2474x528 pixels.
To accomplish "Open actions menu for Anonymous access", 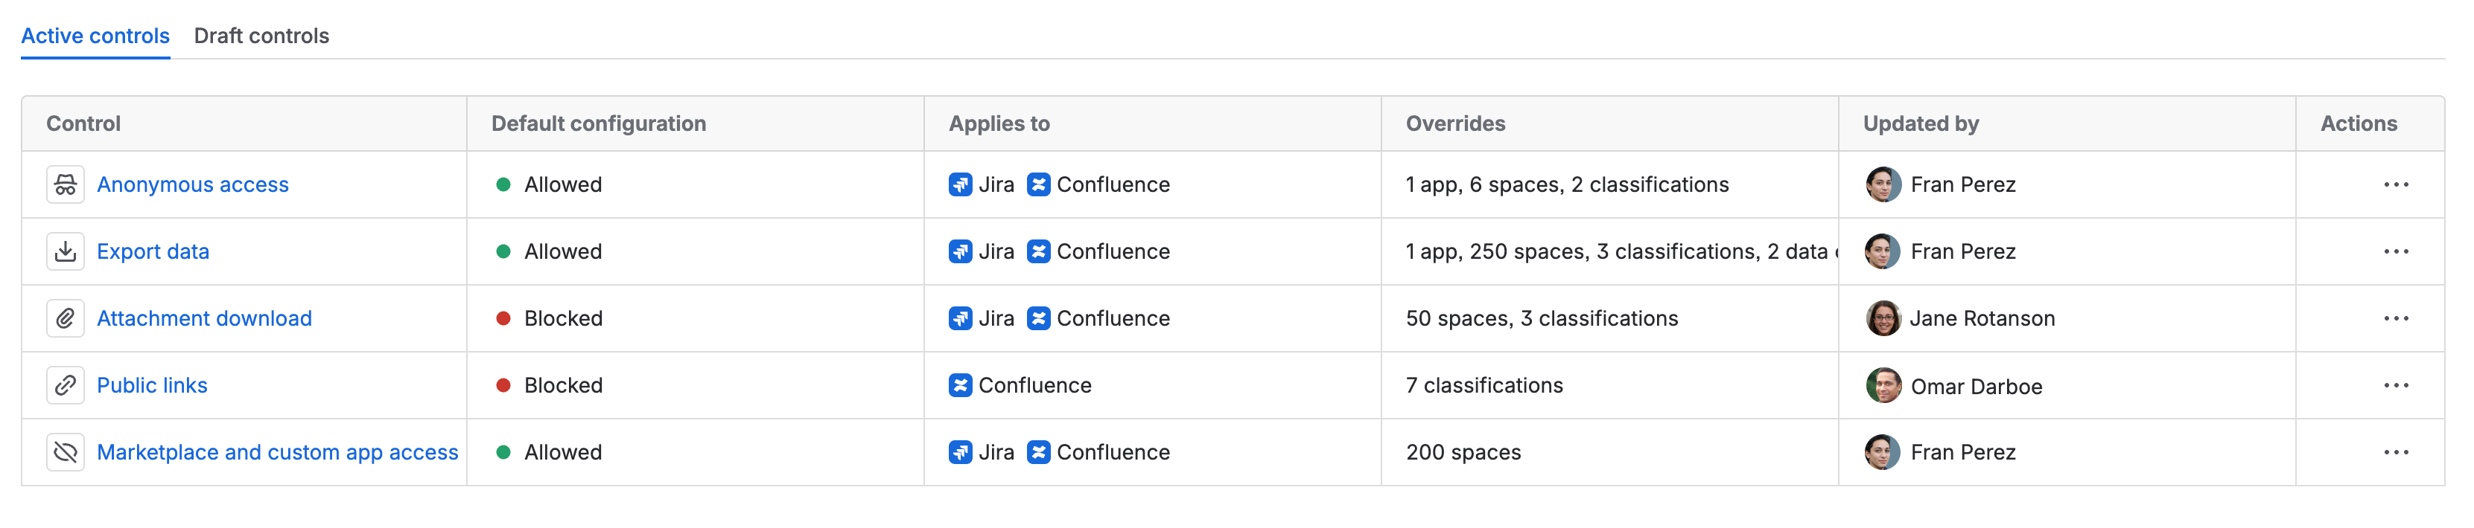I will tap(2395, 185).
